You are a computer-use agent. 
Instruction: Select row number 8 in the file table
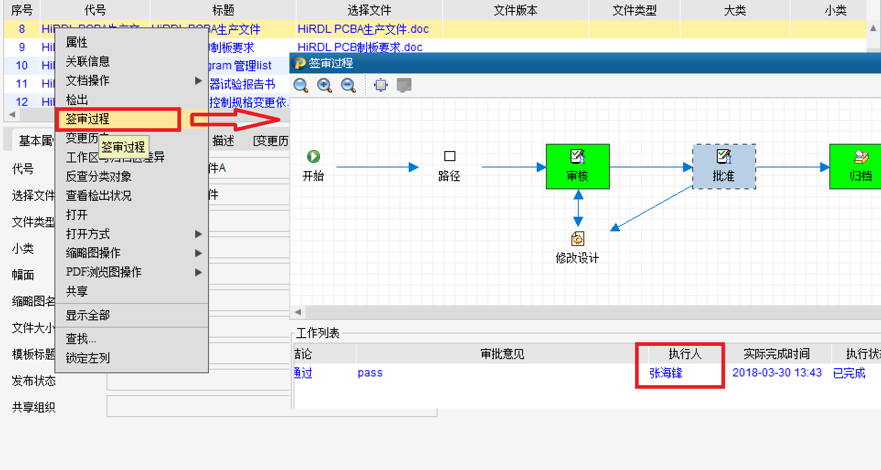click(22, 29)
